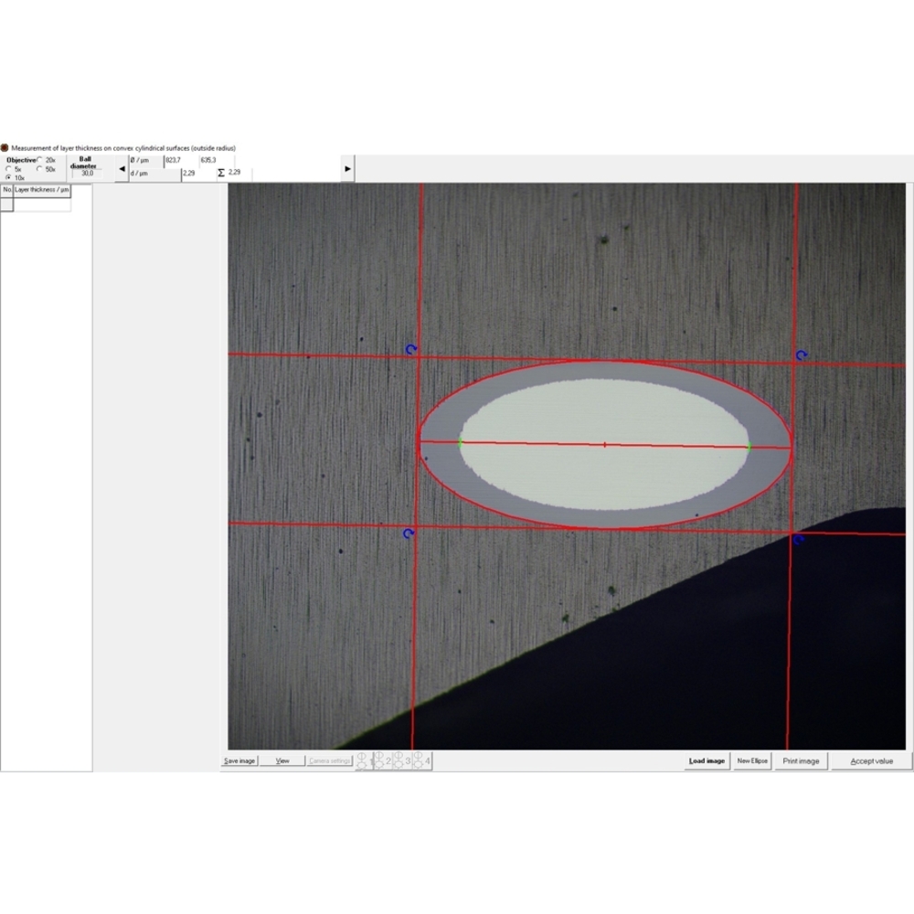Screen dimensions: 914x914
Task: Select the 20x objective radio button
Action: click(39, 160)
